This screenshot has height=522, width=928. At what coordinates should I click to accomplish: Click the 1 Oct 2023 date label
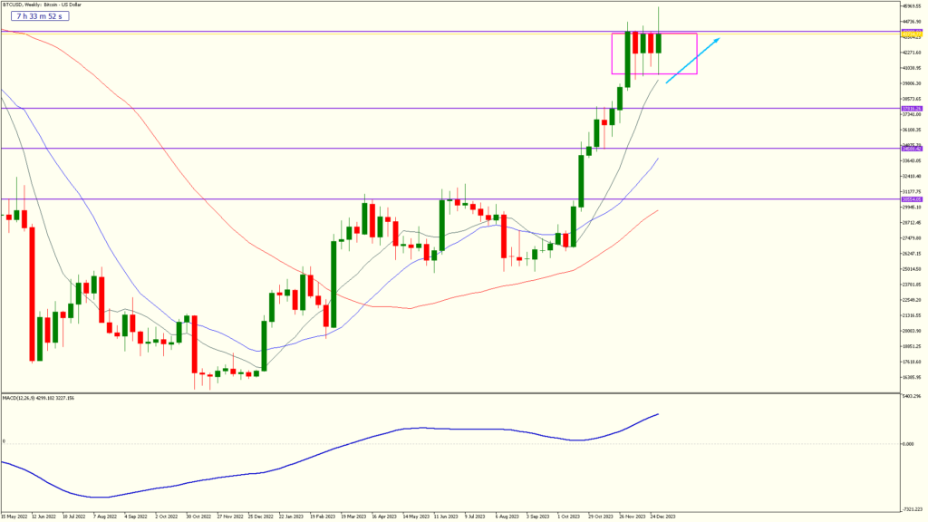coord(568,517)
